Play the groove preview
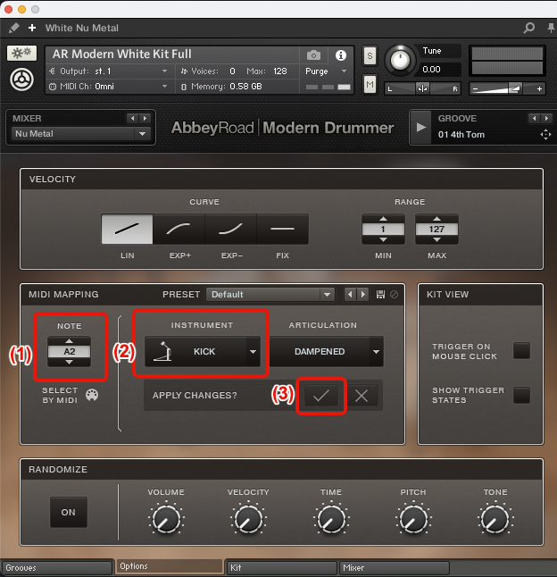This screenshot has width=557, height=577. [421, 128]
